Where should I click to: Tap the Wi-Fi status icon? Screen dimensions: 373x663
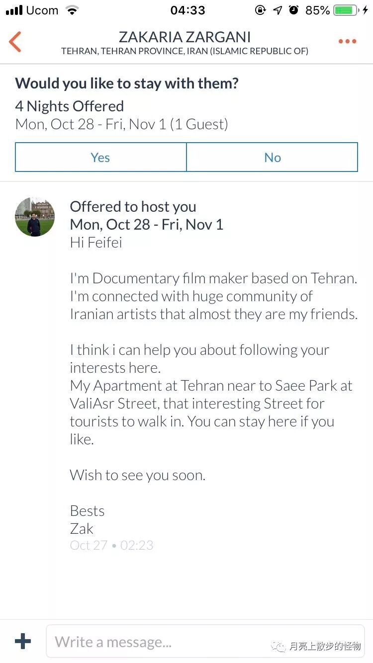click(x=73, y=10)
